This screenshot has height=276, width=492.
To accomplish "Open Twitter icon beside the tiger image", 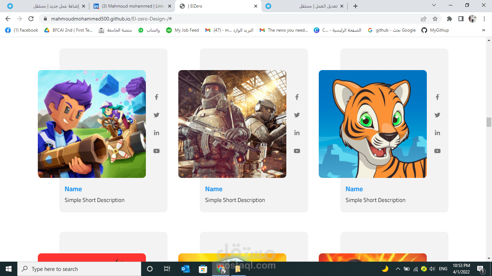I will 437,115.
